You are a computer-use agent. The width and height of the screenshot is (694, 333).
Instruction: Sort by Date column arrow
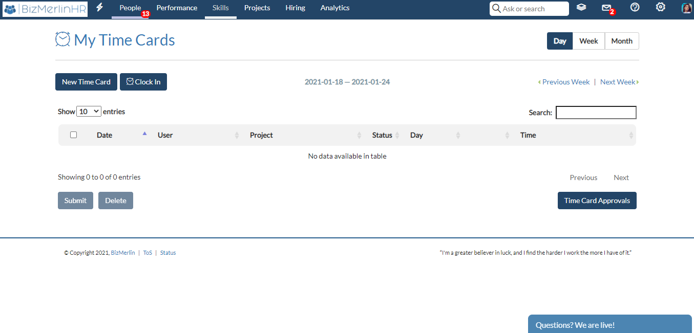pos(144,133)
